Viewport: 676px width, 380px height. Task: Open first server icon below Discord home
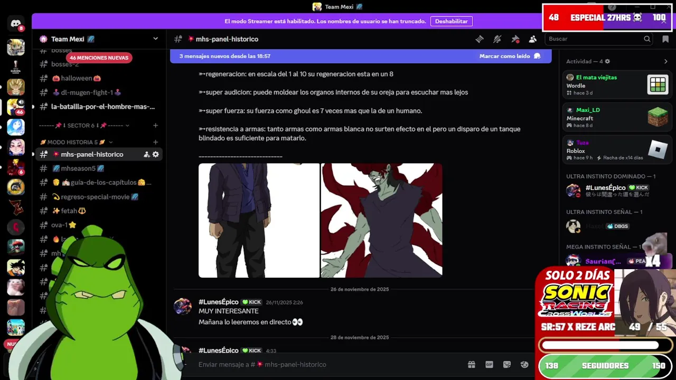pyautogui.click(x=16, y=47)
